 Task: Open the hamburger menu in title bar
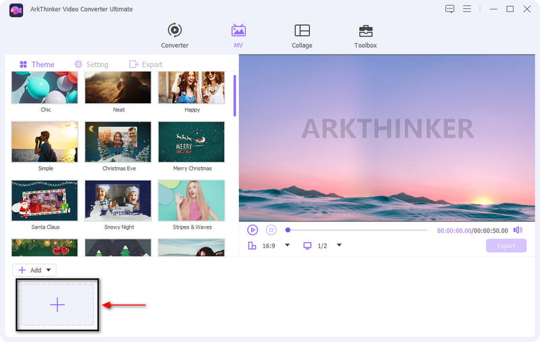point(466,9)
